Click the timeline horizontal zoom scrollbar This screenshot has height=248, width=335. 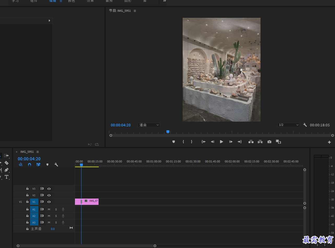[86, 246]
